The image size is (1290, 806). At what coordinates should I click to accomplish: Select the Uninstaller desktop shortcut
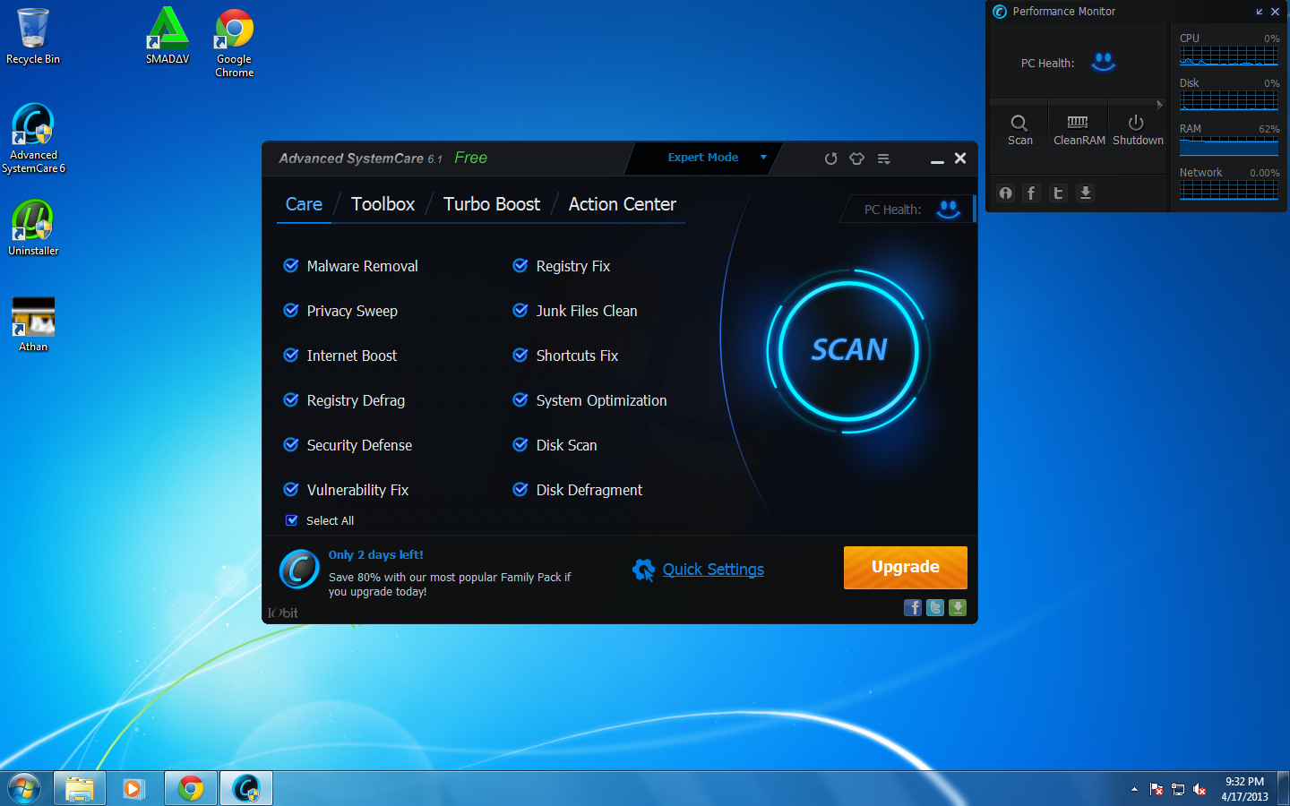33,227
